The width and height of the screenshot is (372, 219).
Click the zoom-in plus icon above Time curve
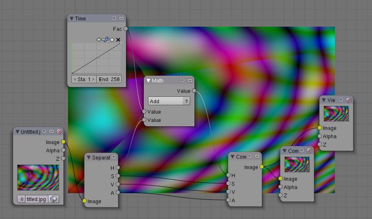point(99,40)
